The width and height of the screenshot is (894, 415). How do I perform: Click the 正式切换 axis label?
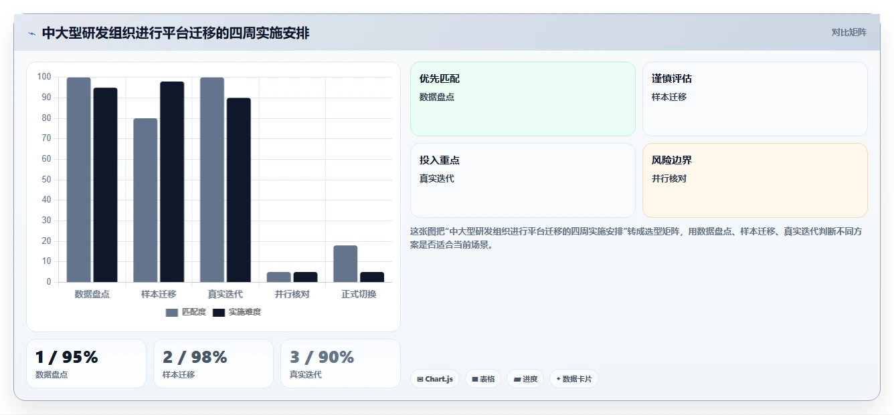[x=359, y=294]
